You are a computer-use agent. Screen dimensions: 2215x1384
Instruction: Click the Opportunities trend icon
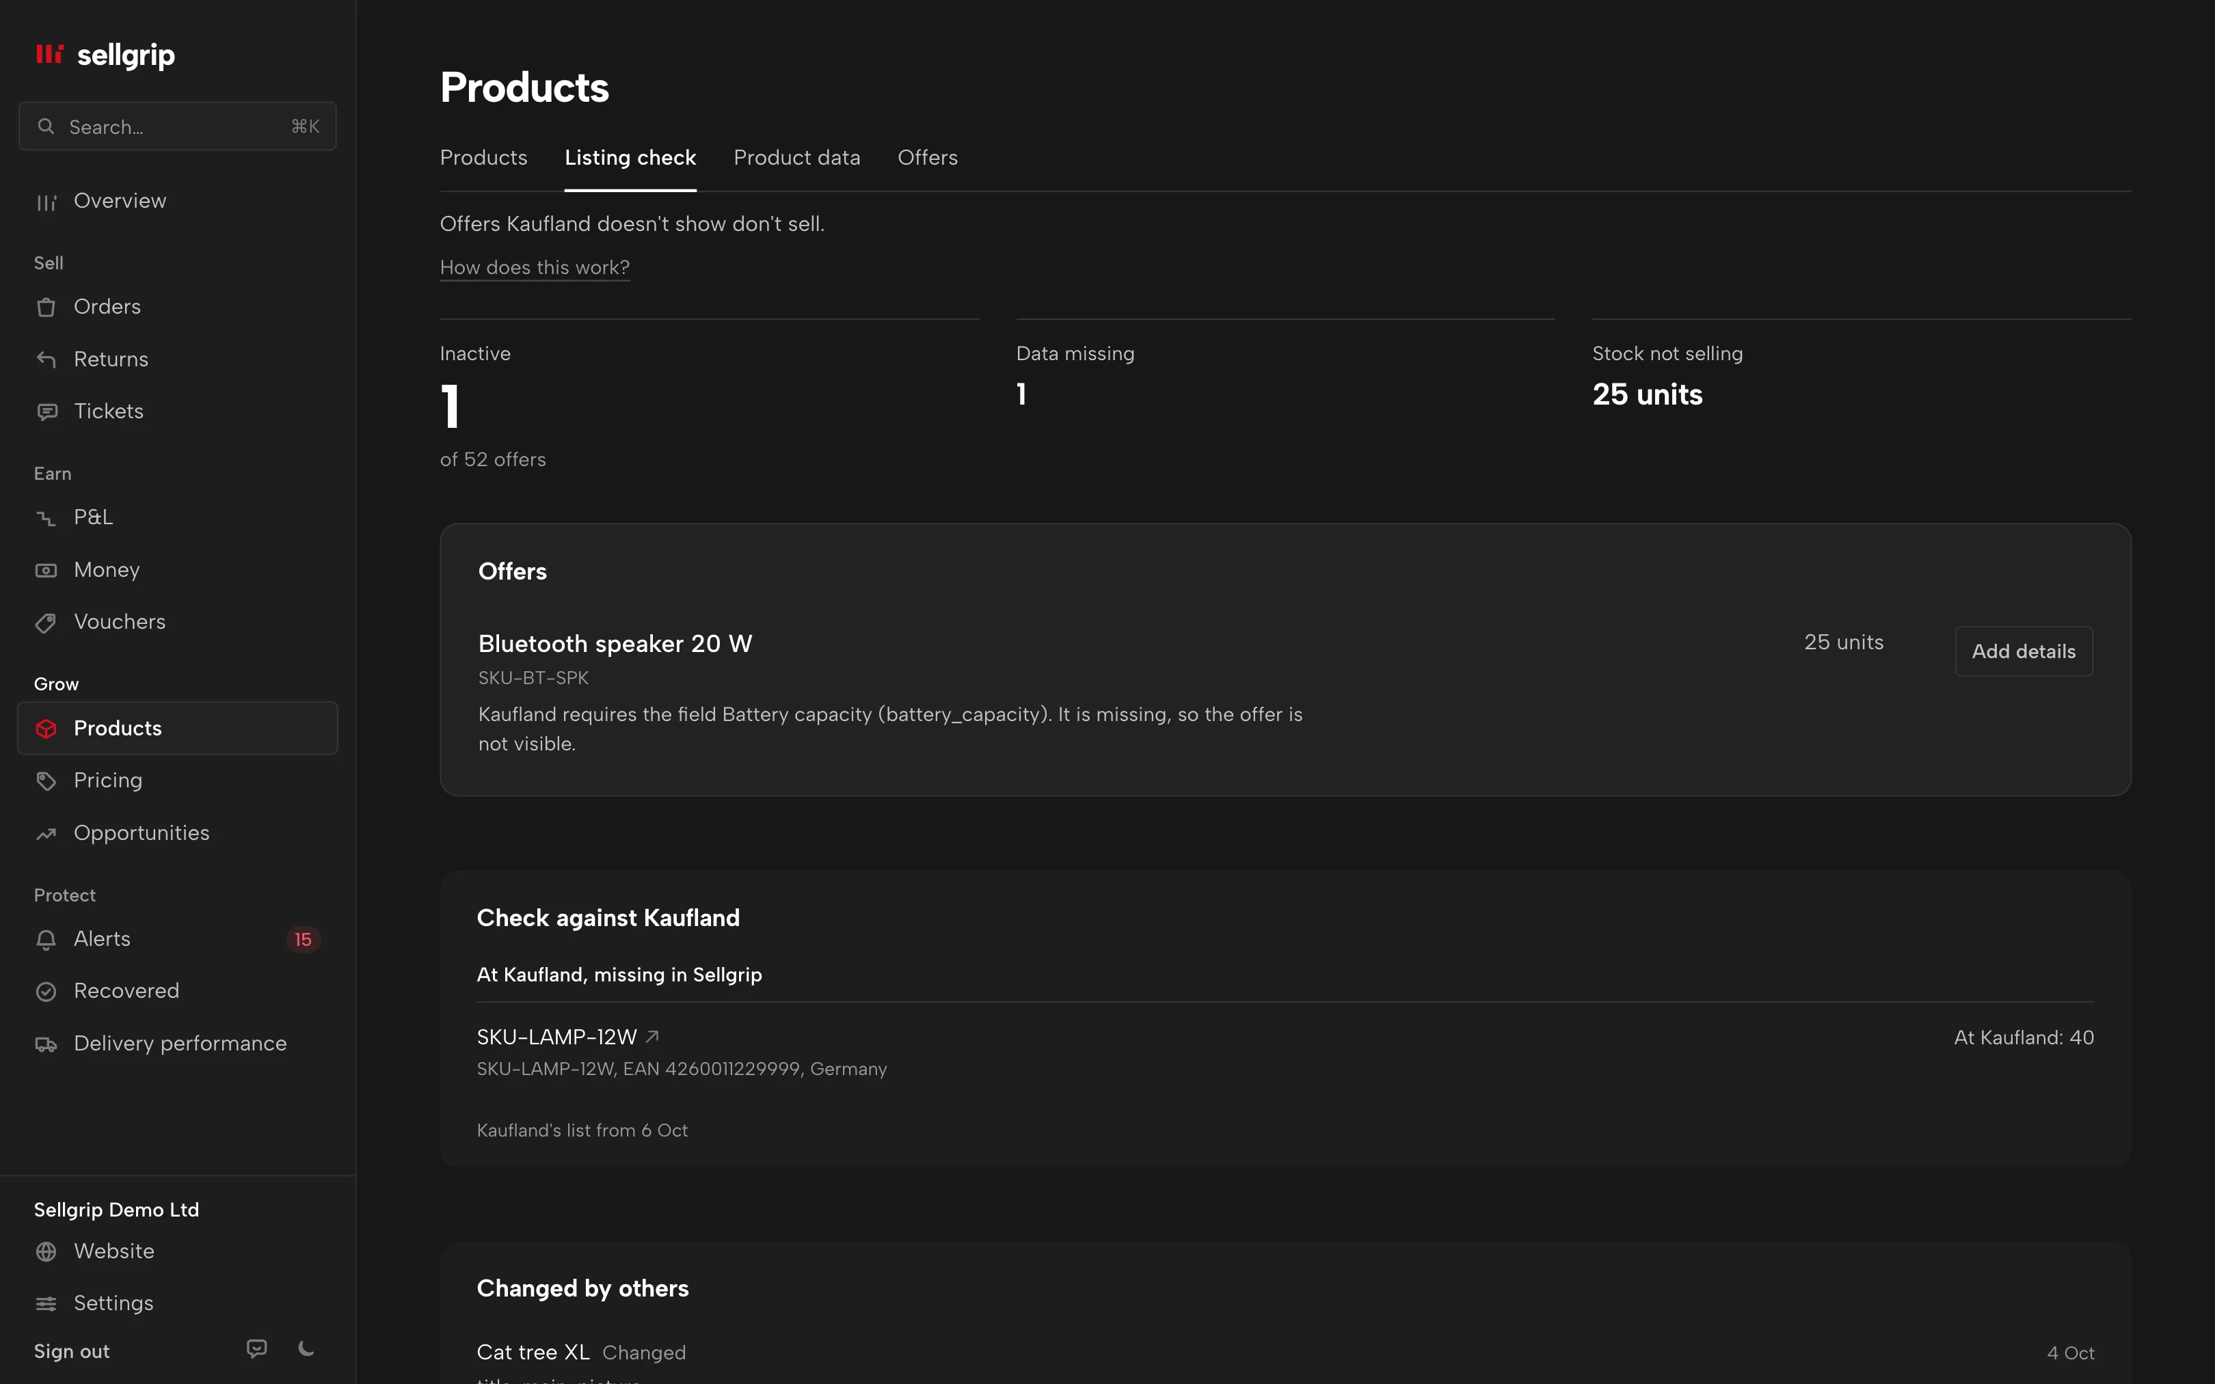pyautogui.click(x=46, y=834)
